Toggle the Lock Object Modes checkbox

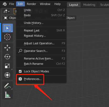pyautogui.click(x=20, y=71)
